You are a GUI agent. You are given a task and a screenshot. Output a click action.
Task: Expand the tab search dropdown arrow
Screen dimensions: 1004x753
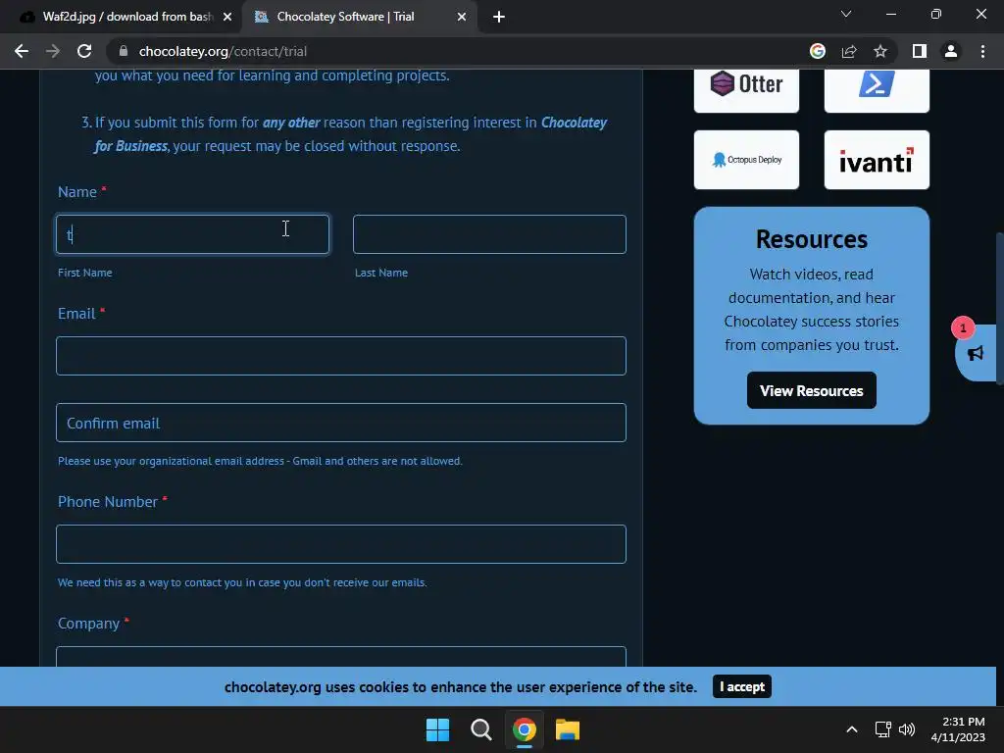pos(846,14)
